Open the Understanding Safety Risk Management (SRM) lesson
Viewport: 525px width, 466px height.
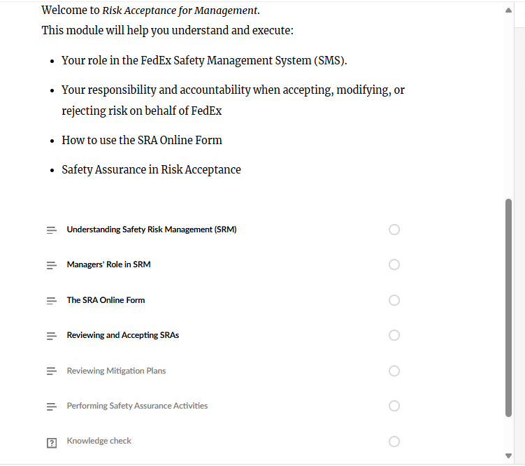[152, 230]
